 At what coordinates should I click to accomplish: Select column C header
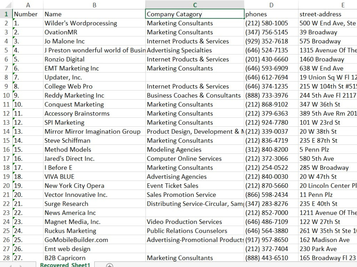(195, 5)
